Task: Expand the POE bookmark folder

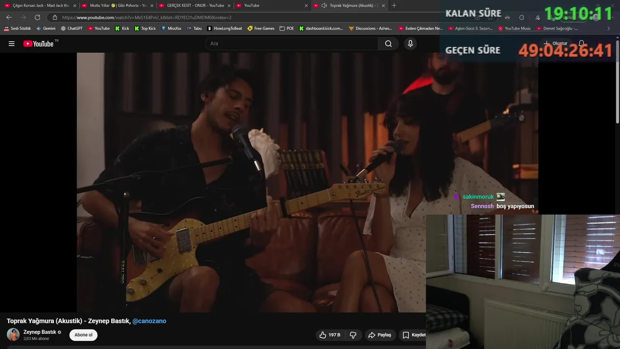Action: coord(287,29)
